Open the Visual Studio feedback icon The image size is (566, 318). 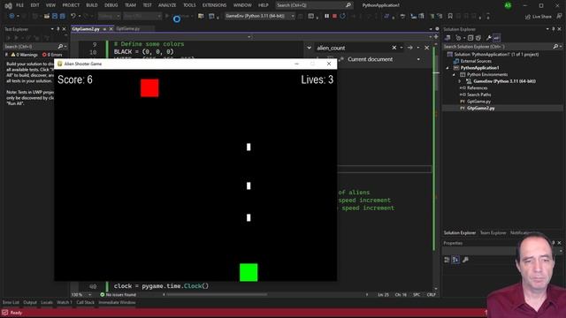[x=559, y=16]
